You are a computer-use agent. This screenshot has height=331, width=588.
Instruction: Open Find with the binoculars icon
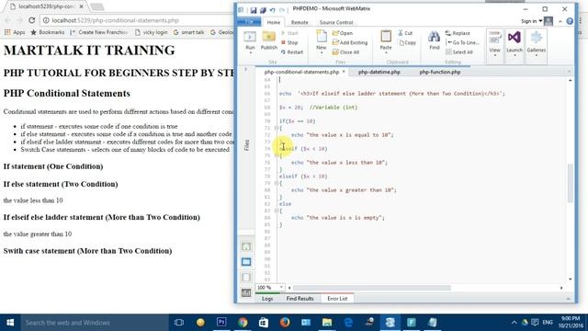point(434,37)
